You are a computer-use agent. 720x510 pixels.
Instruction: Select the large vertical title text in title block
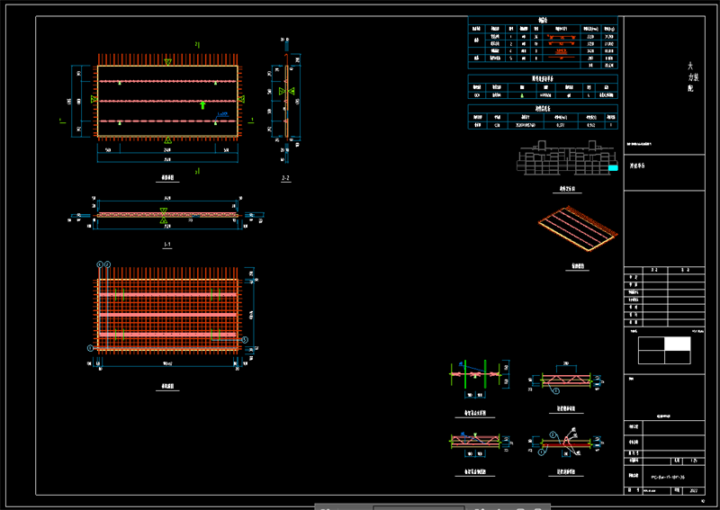click(x=692, y=77)
